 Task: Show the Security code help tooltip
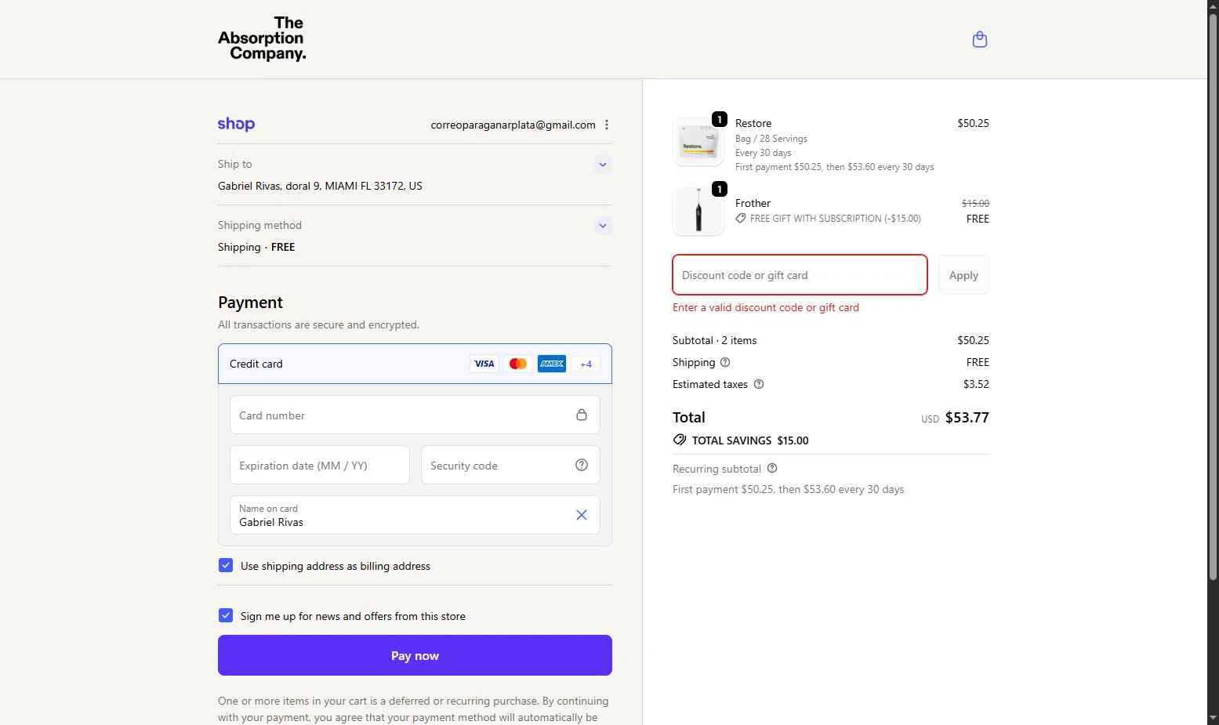(x=582, y=465)
